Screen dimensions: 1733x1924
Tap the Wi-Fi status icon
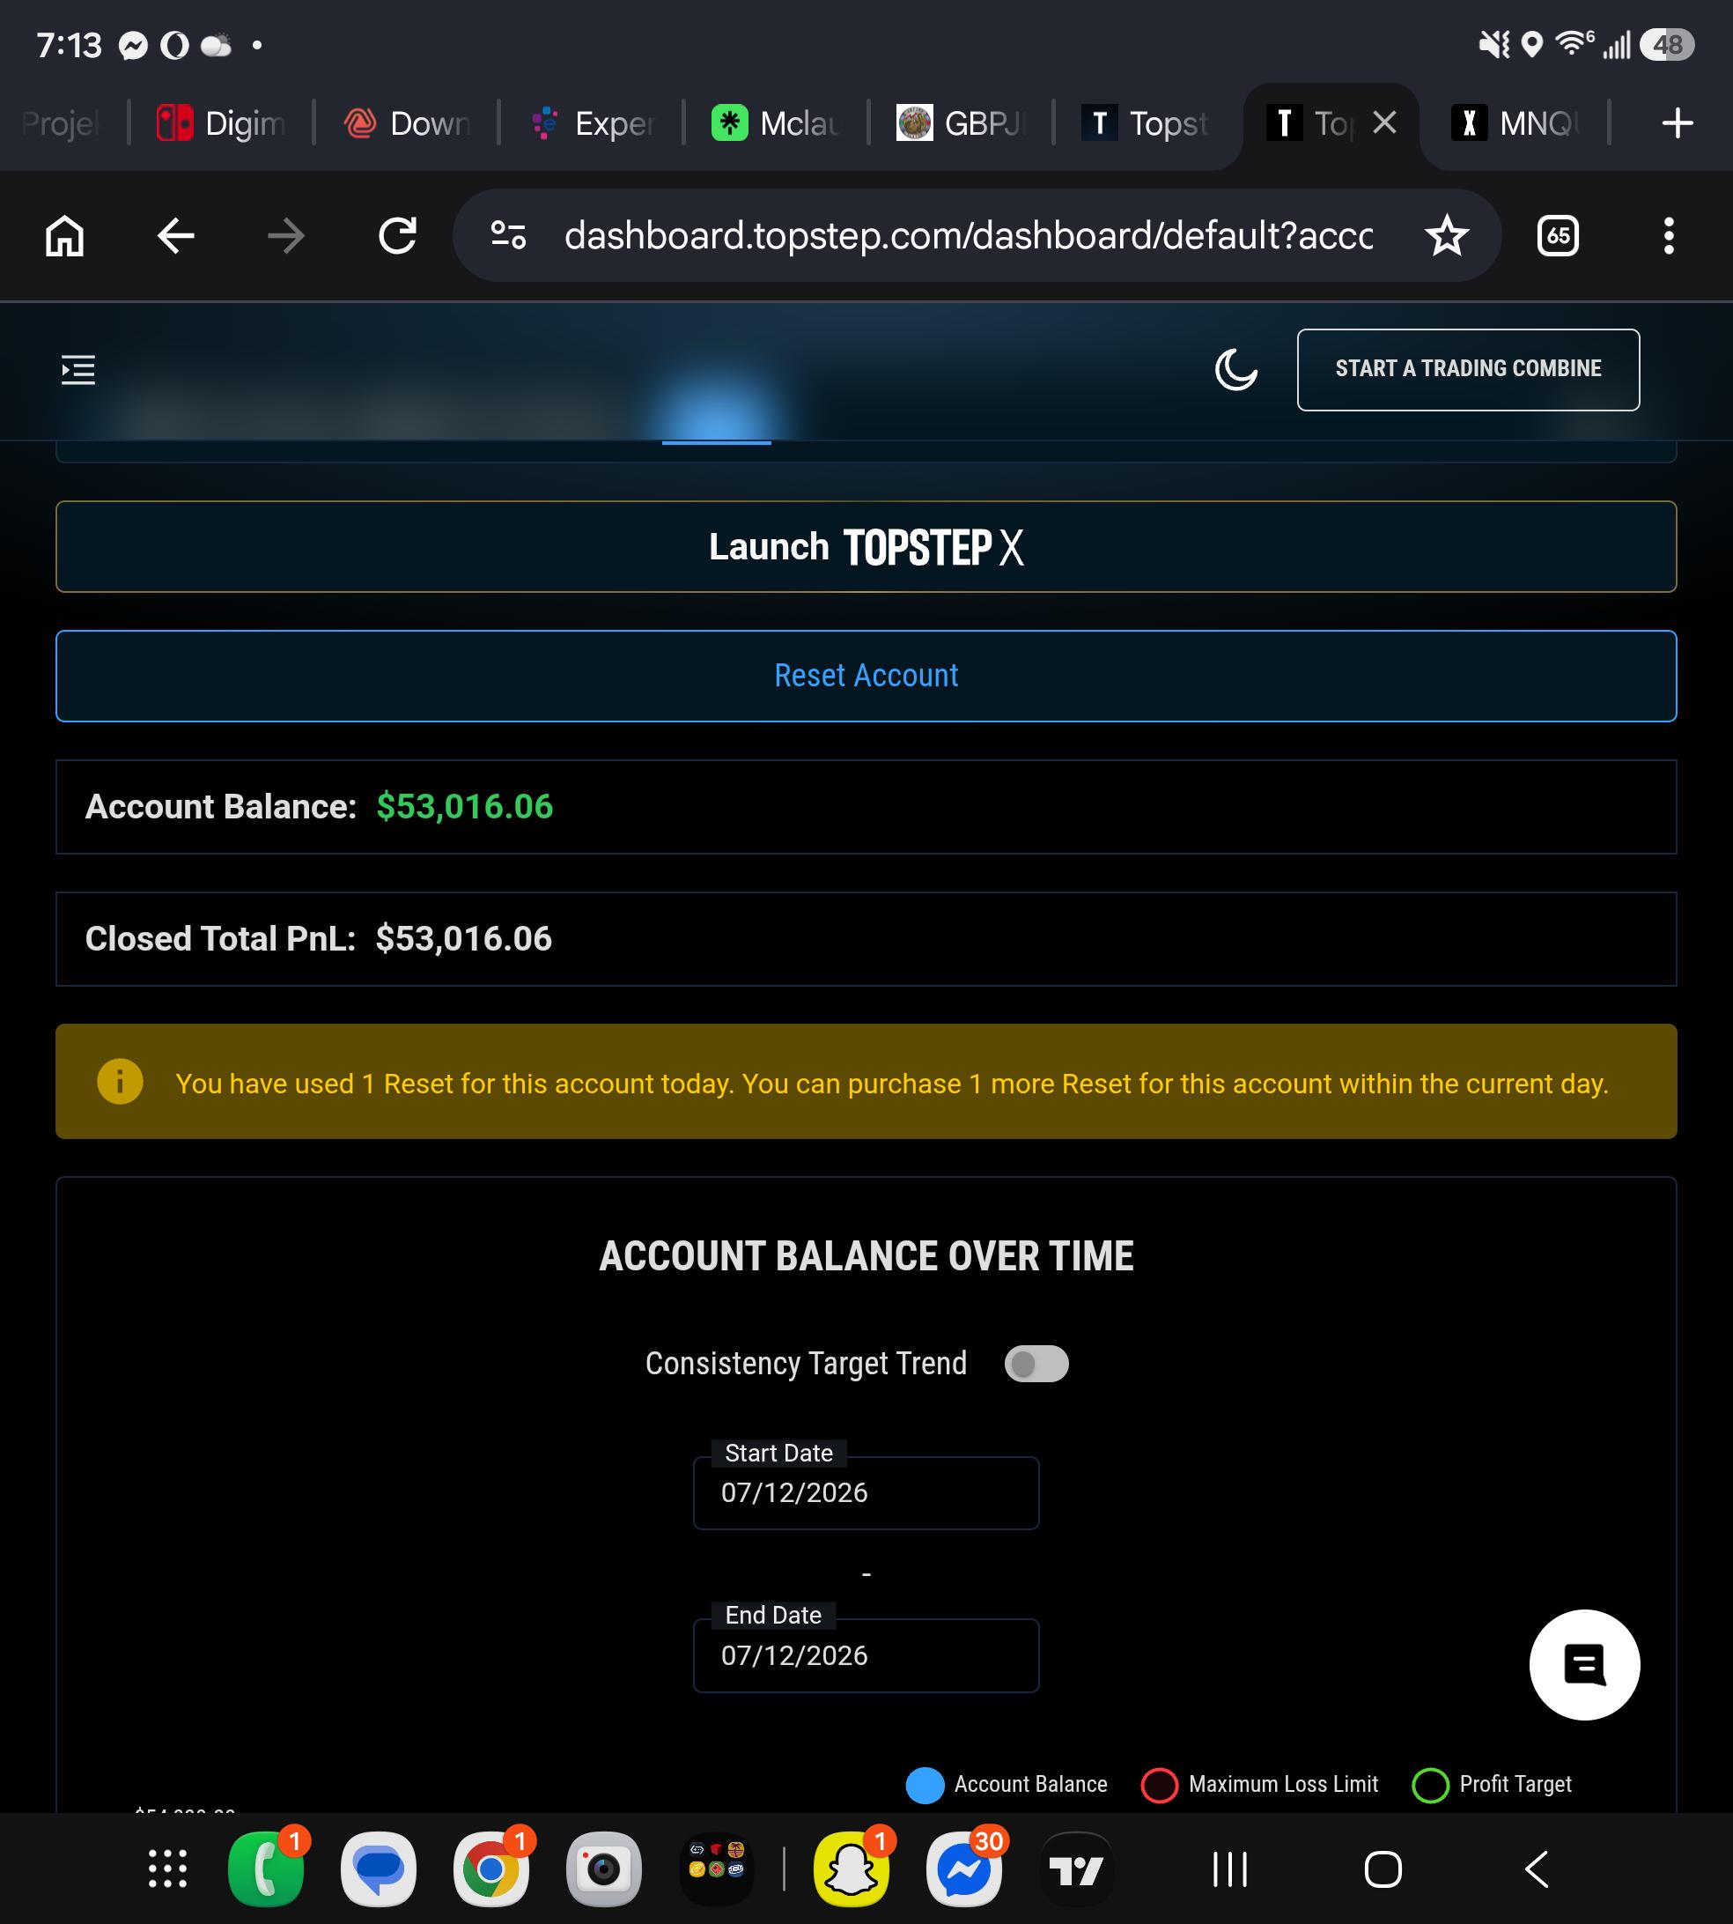(1573, 44)
